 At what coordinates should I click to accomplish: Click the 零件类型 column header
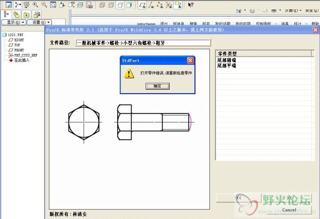[x=264, y=54]
